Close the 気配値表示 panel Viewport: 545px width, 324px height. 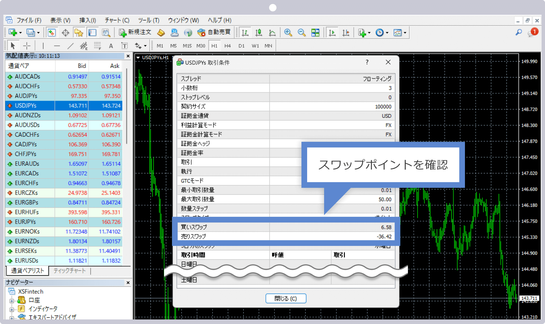point(128,56)
